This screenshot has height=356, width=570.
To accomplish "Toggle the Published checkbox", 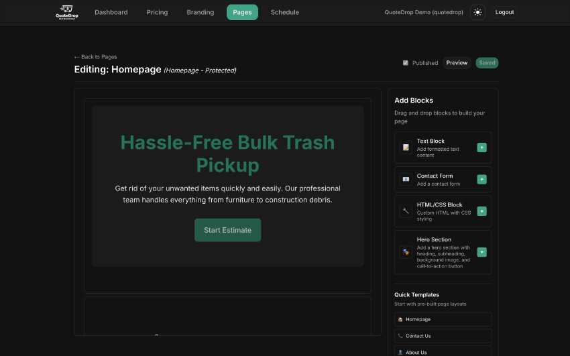I will tap(405, 63).
